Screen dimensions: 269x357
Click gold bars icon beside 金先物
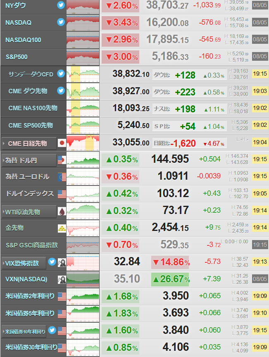pyautogui.click(x=62, y=228)
